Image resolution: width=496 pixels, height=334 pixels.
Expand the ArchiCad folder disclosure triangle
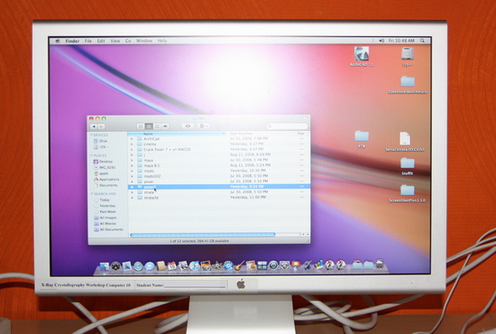[x=132, y=139]
